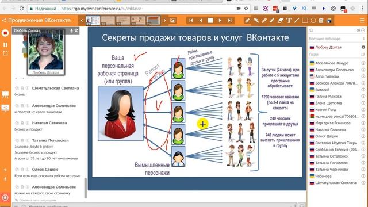Open the screen sharing icon in sidebar
The width and height of the screenshot is (368, 207).
[5, 108]
